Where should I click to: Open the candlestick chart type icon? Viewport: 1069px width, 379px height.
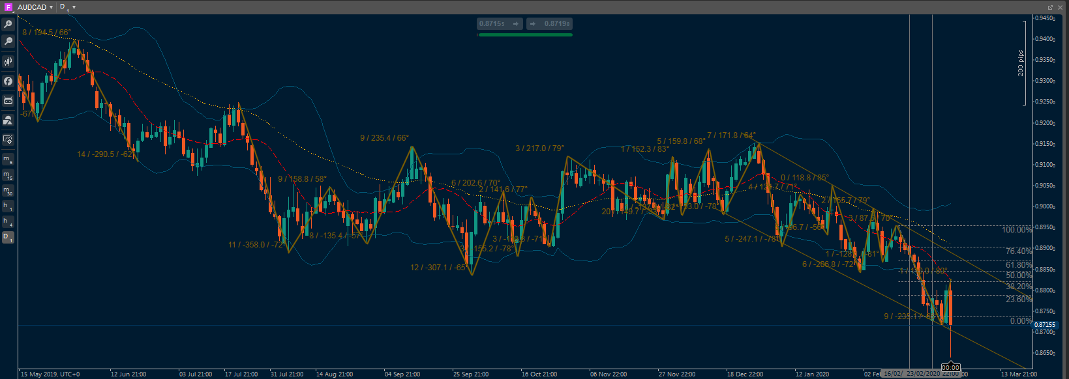click(8, 62)
